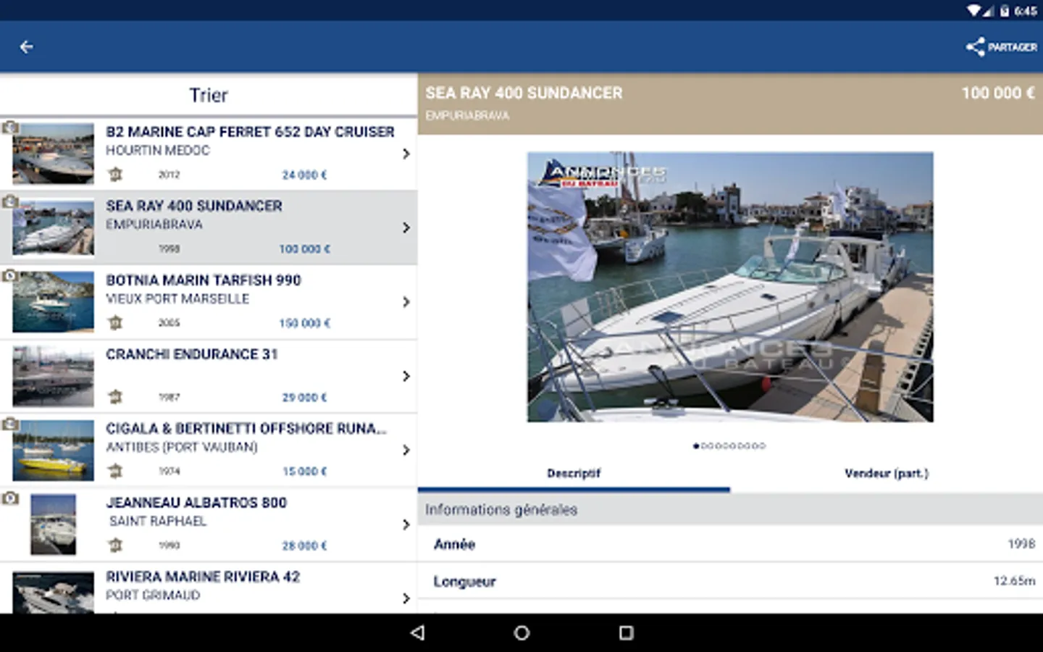
Task: Select Botnia Marin Tarfish thumbnail
Action: click(x=53, y=301)
